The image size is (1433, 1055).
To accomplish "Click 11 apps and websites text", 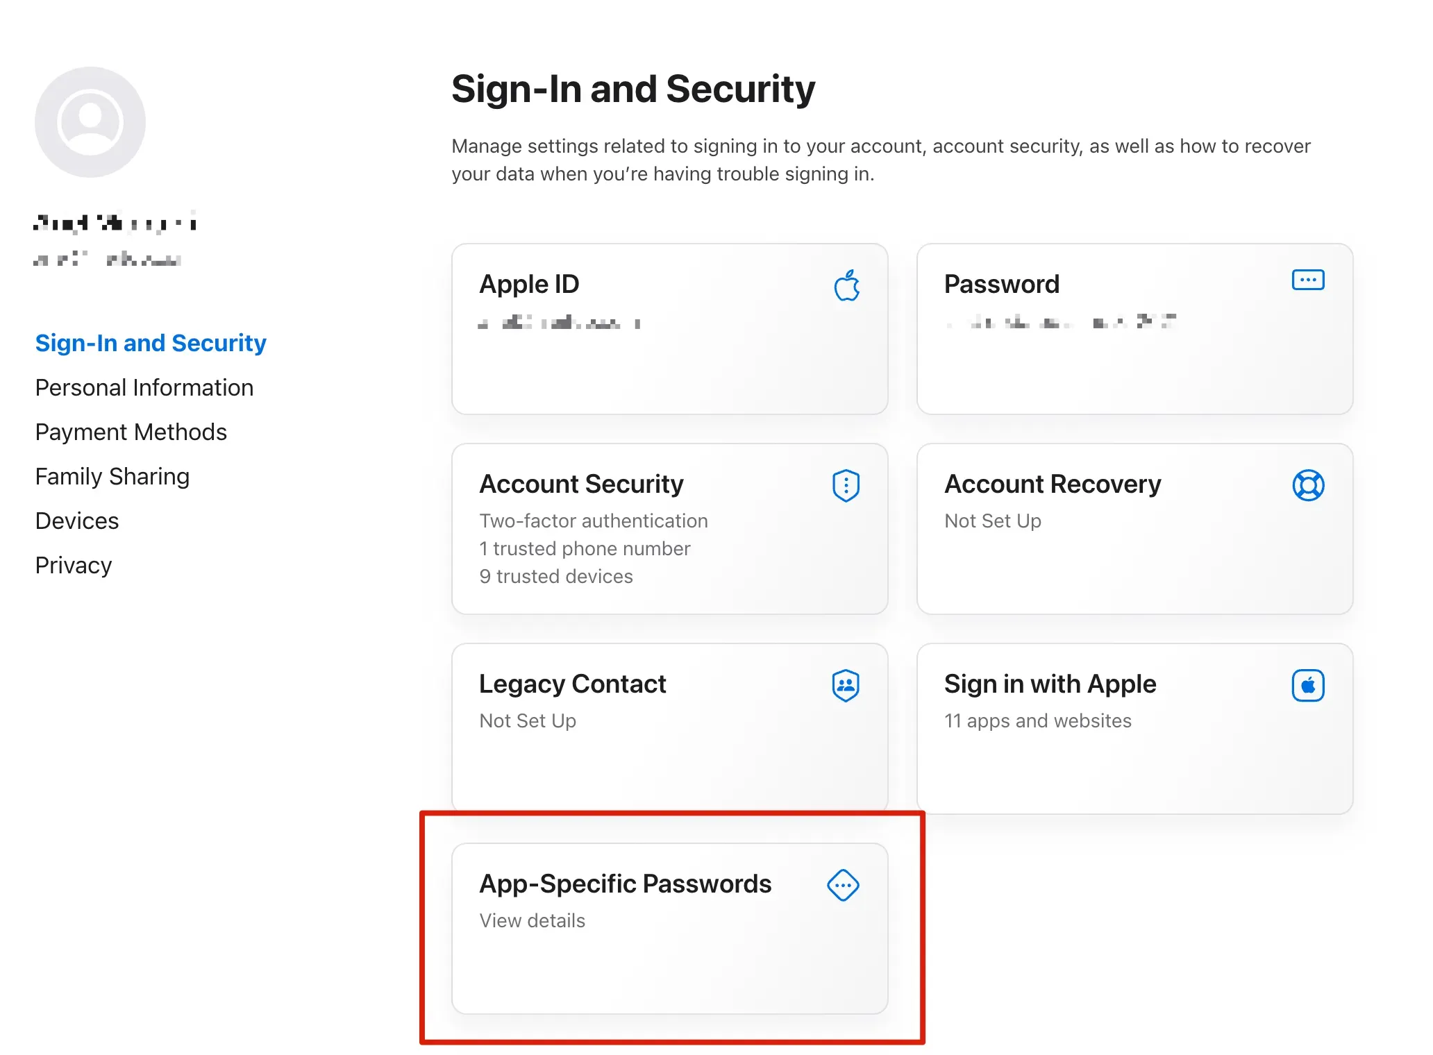I will [1037, 720].
